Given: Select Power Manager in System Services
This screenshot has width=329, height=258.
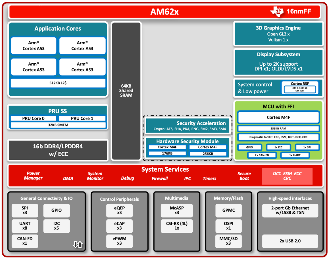Looking at the screenshot, I should click(x=33, y=176).
